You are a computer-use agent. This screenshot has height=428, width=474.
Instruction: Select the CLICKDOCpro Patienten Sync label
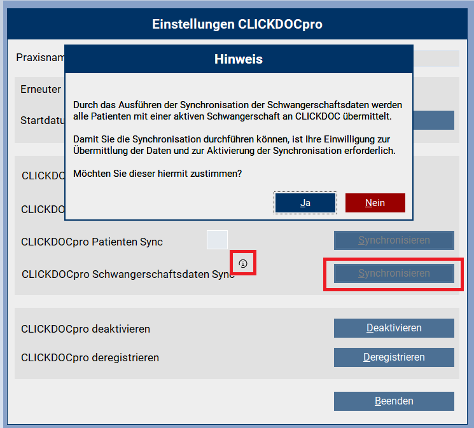92,242
